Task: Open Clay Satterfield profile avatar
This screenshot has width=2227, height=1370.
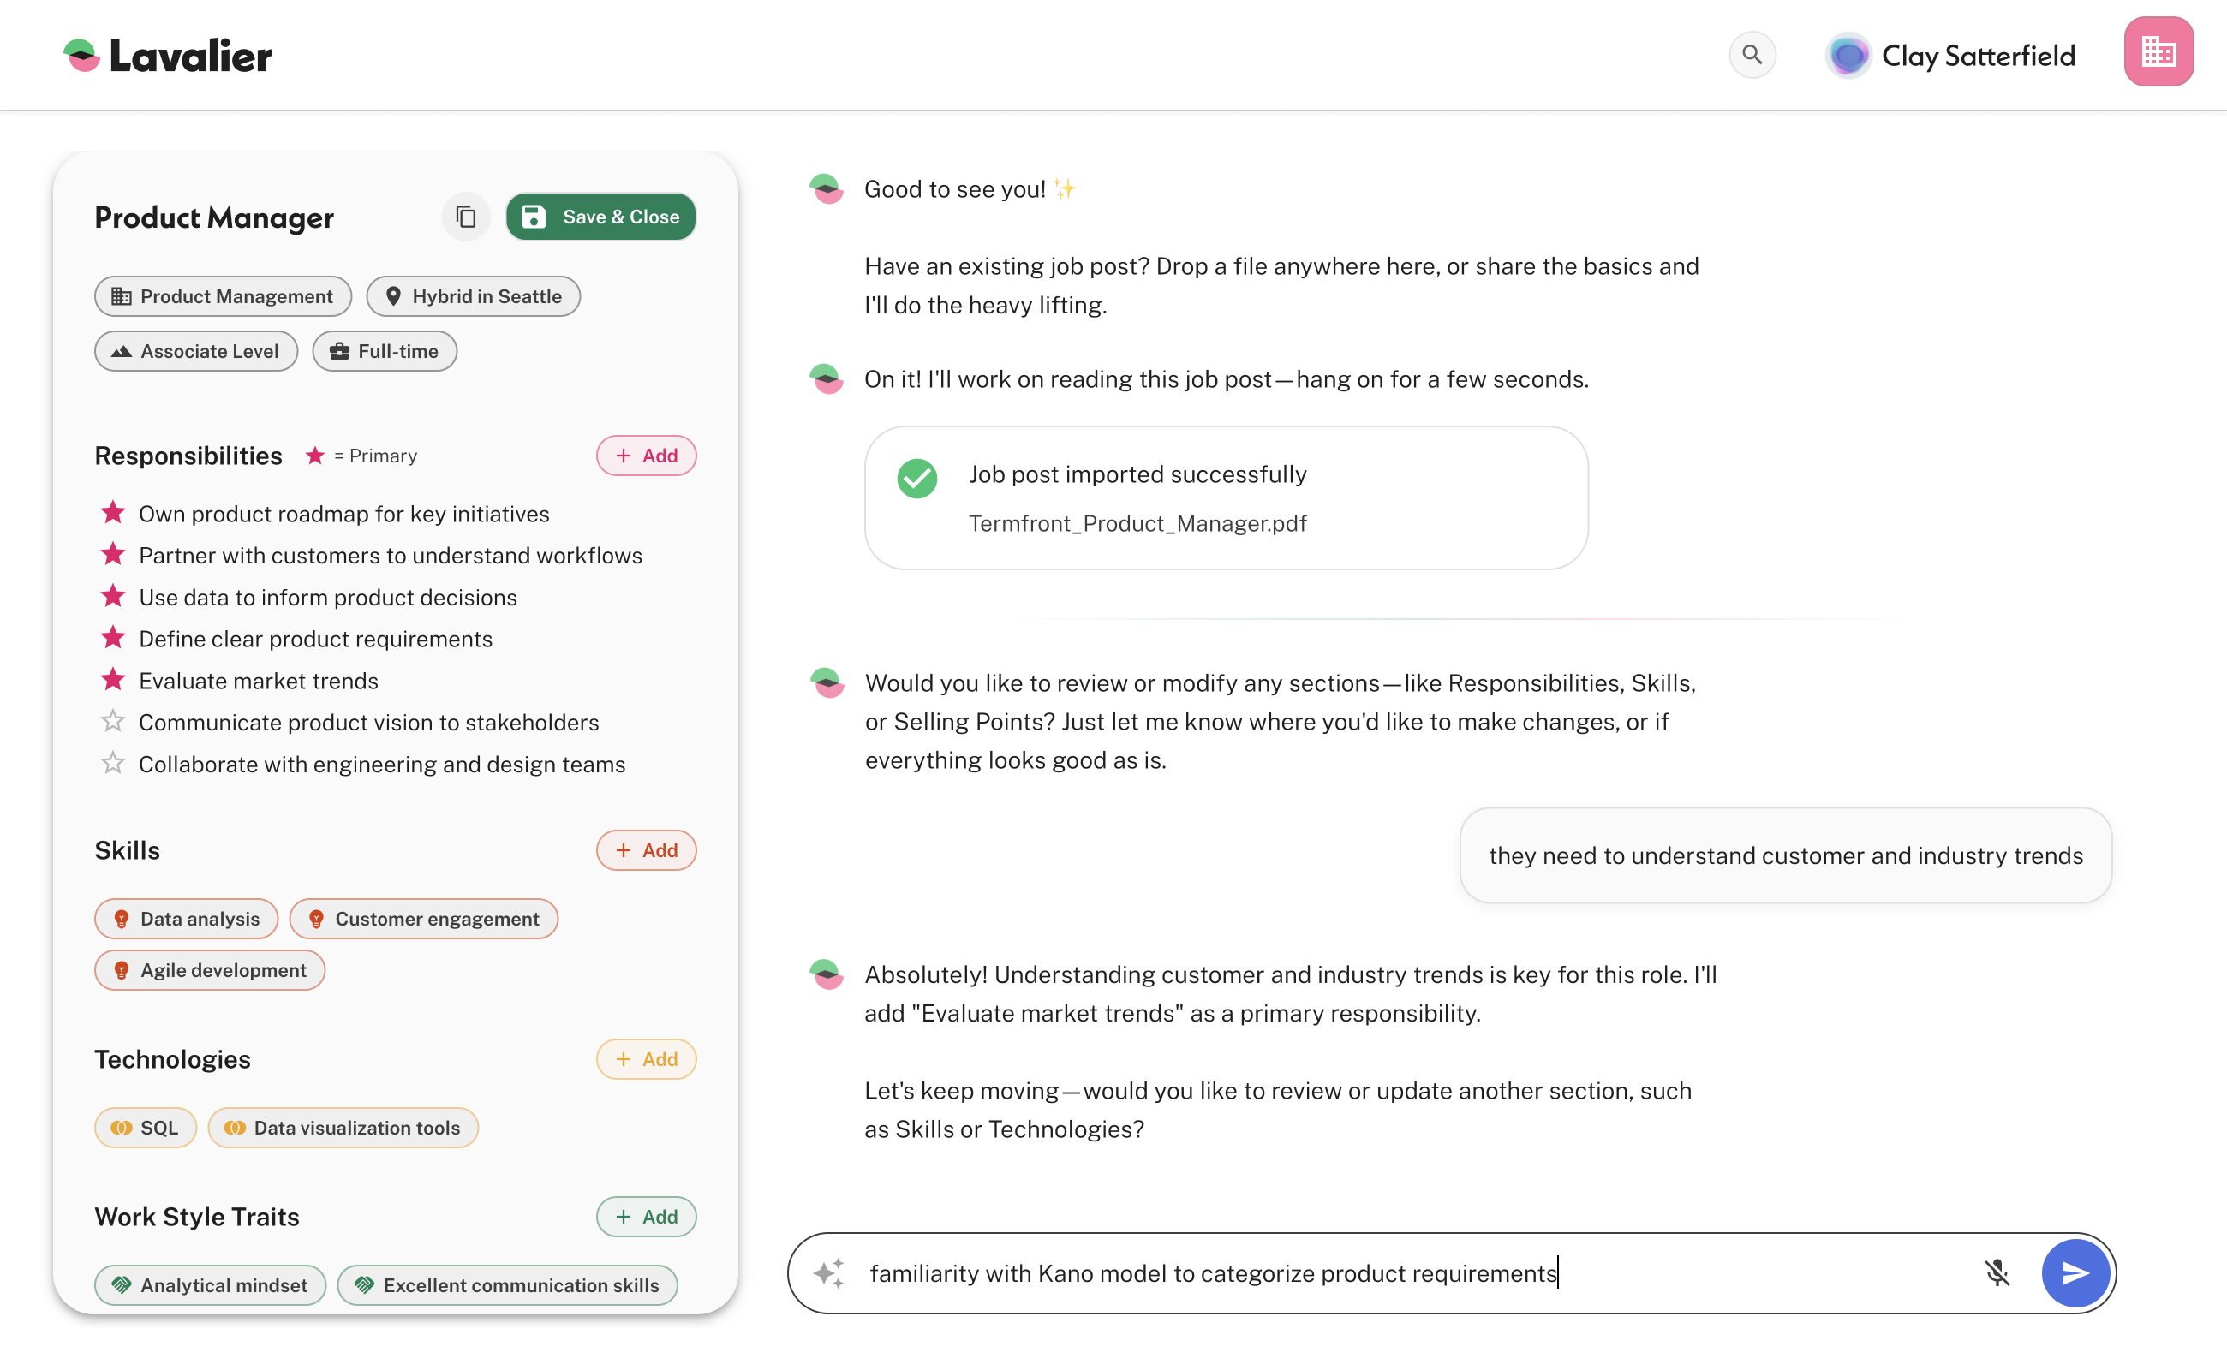Action: tap(1848, 57)
